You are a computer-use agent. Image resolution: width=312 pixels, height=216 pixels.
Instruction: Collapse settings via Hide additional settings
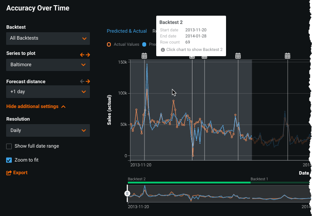36,107
